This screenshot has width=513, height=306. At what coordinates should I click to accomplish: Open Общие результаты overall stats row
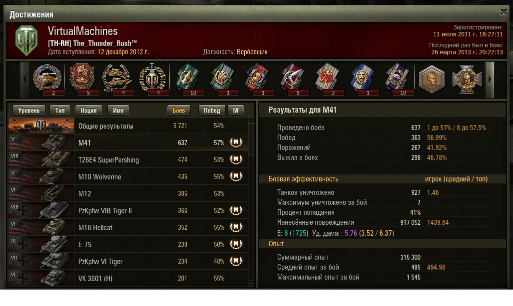pos(128,126)
